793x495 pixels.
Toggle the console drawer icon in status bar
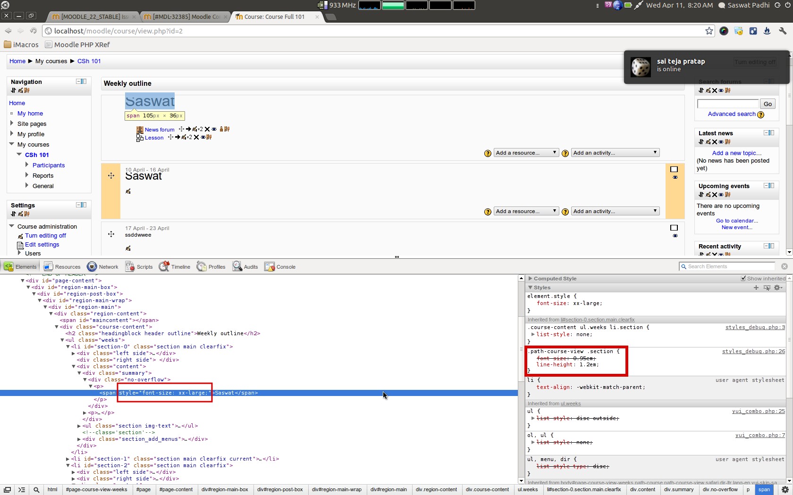coord(22,490)
